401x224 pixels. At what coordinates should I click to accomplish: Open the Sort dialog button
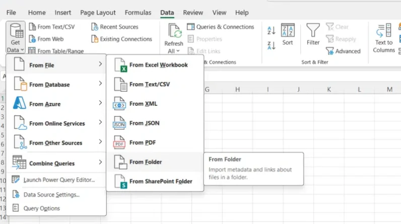tap(288, 35)
